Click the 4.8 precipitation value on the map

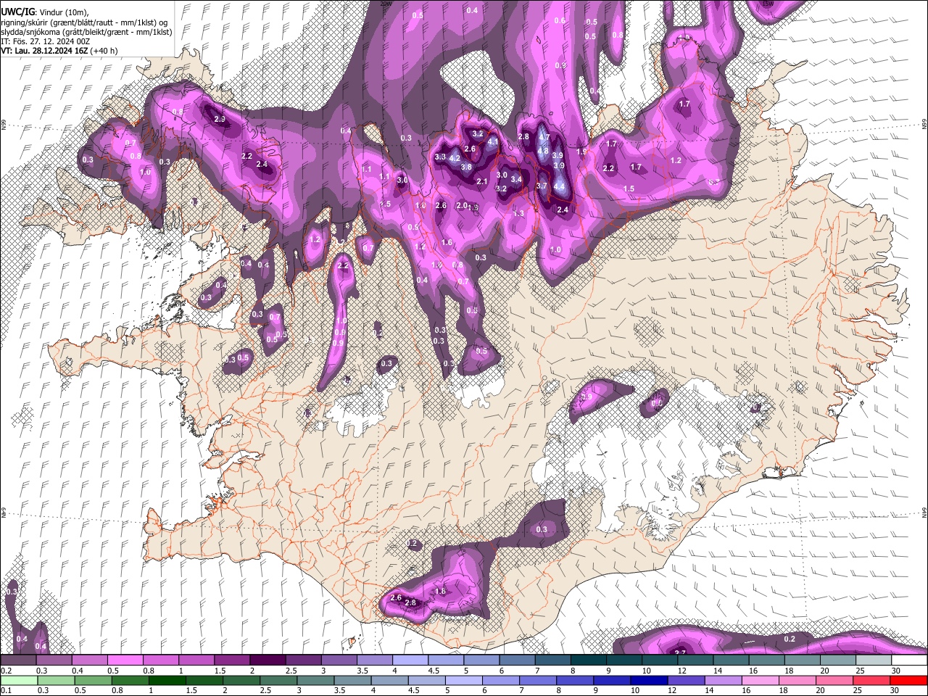[x=543, y=151]
